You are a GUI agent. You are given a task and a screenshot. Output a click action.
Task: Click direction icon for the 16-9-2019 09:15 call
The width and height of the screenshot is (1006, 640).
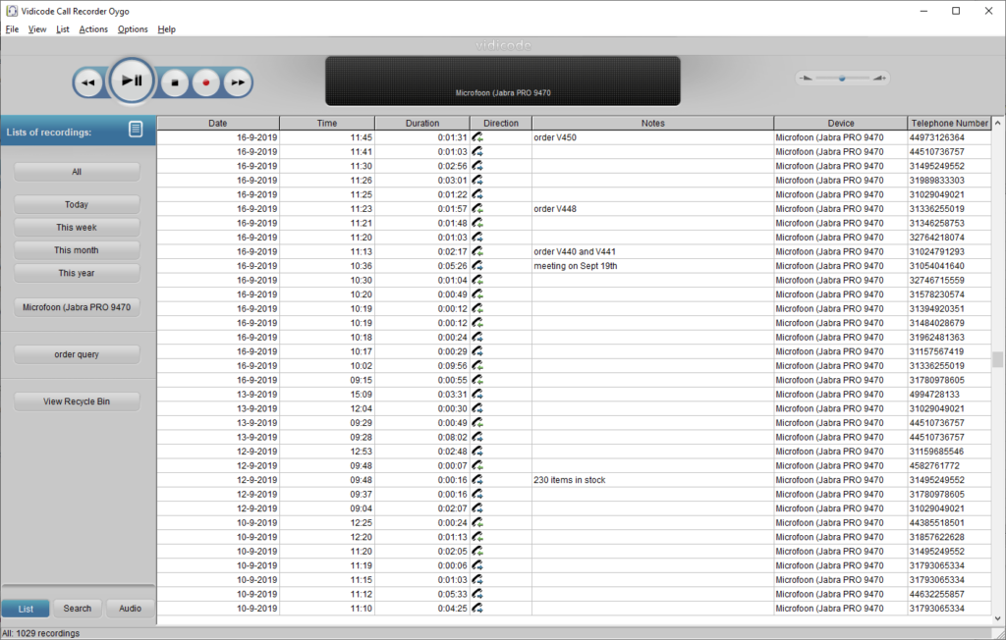[x=477, y=380]
